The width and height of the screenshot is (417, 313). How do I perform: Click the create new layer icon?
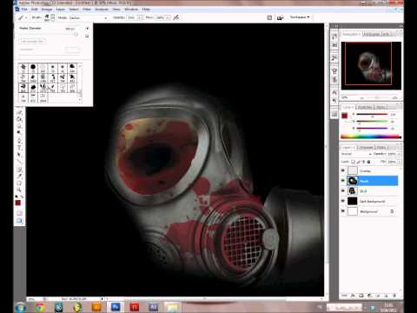(x=386, y=296)
